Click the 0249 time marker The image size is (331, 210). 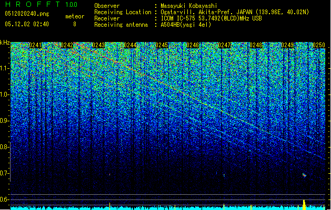coord(287,45)
